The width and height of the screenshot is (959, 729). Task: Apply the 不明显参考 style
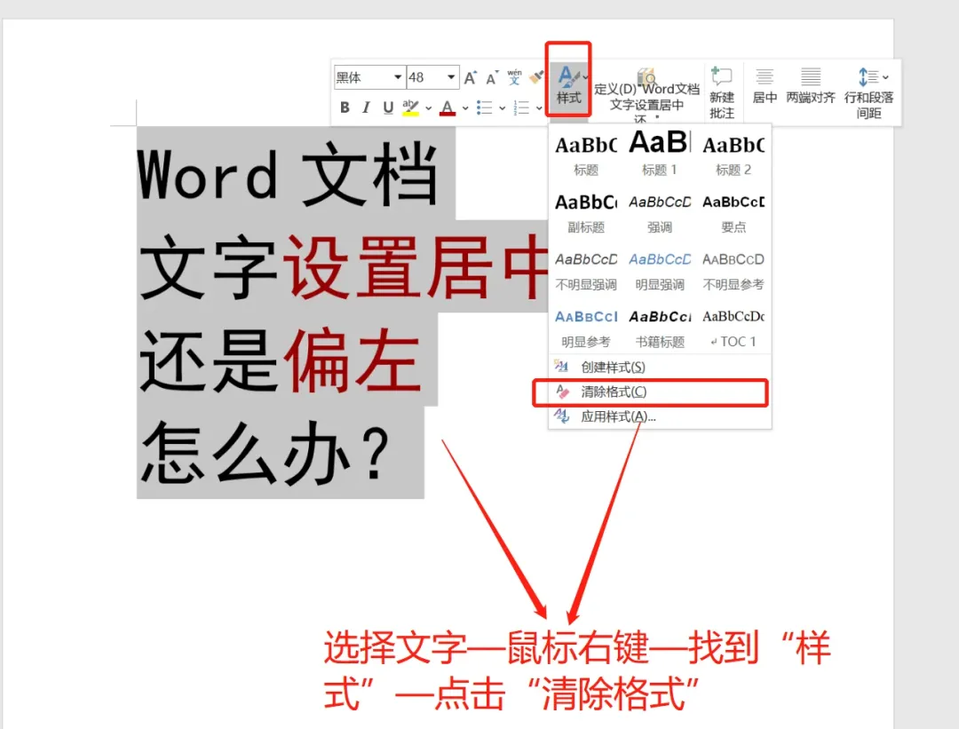(x=733, y=270)
